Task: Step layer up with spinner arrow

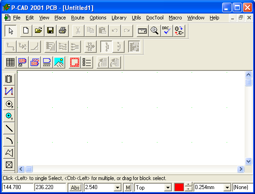Action: tap(188, 185)
